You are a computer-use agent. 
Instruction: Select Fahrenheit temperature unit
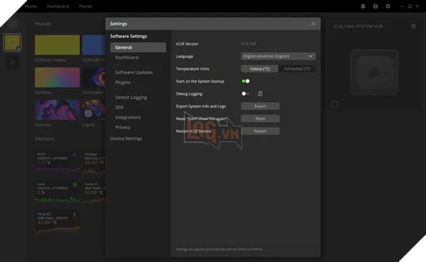coord(297,69)
